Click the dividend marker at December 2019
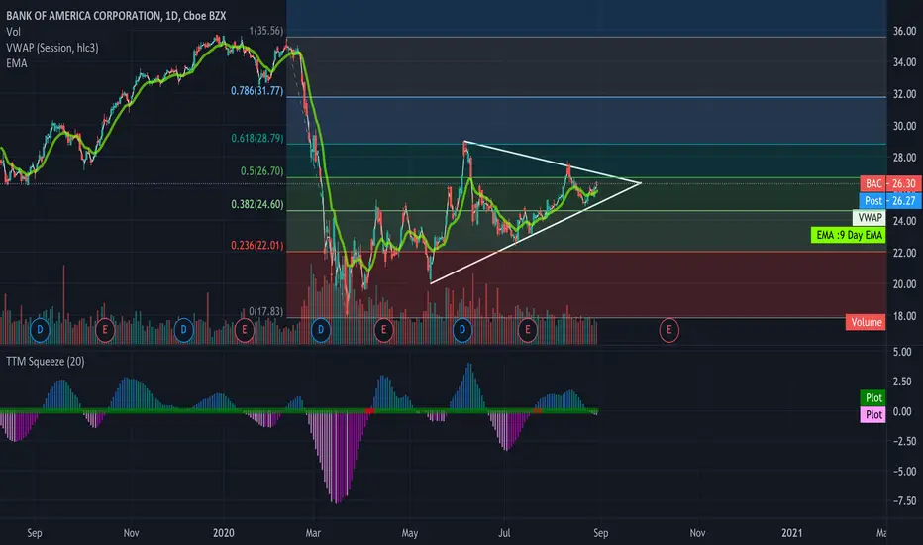Viewport: 923px width, 545px height. [x=183, y=329]
